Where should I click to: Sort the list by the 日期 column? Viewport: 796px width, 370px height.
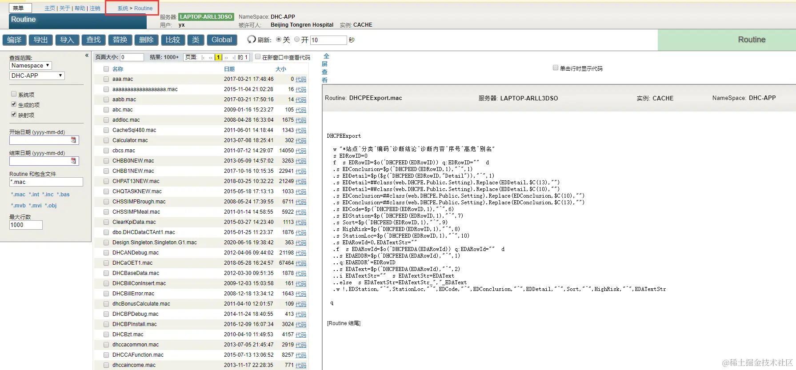pos(229,69)
